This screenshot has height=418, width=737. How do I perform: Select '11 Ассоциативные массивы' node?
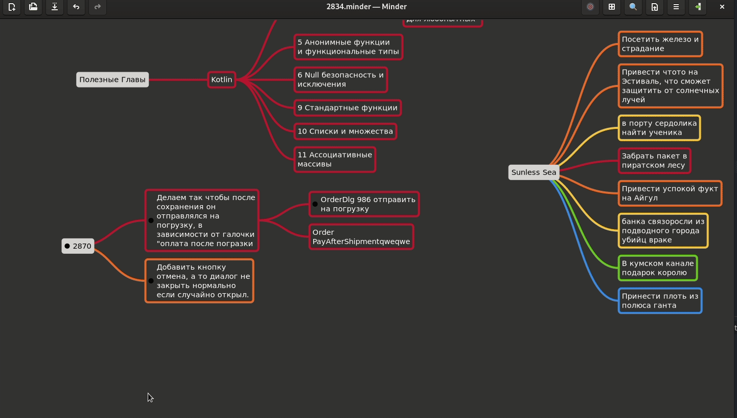[335, 160]
